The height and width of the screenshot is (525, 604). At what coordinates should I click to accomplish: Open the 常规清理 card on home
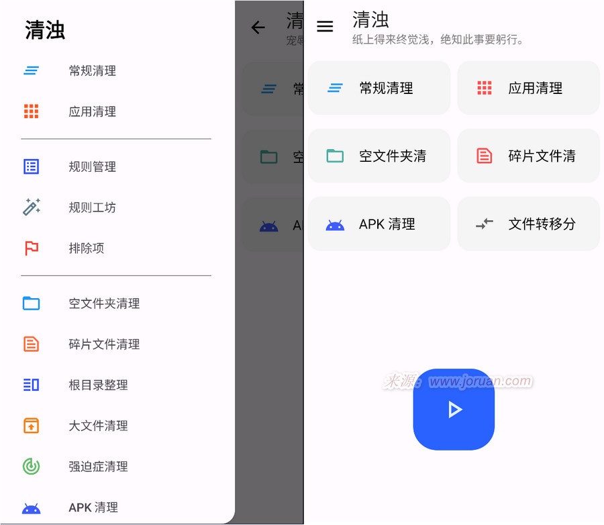click(x=379, y=88)
